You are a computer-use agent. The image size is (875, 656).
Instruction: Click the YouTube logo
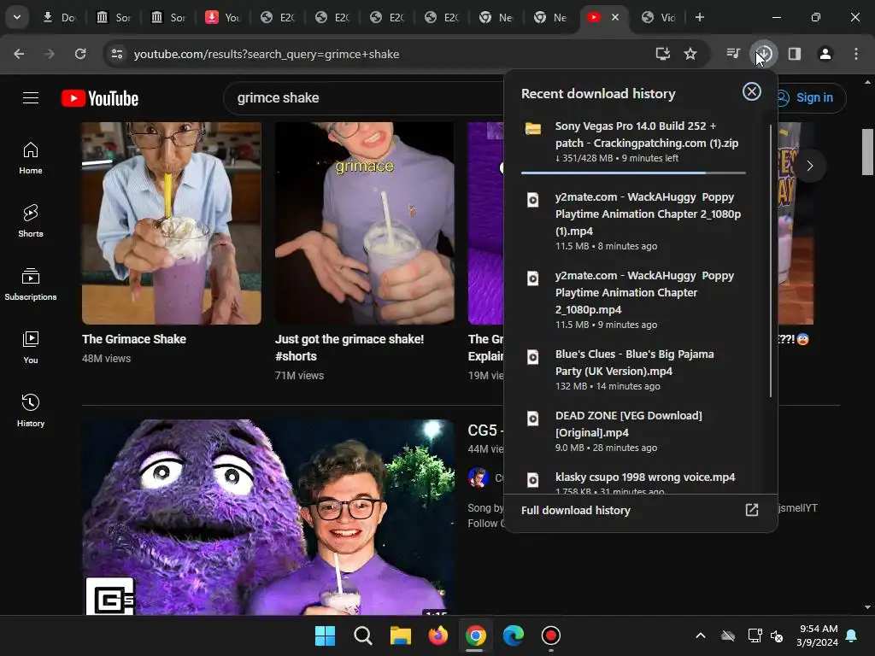(100, 98)
